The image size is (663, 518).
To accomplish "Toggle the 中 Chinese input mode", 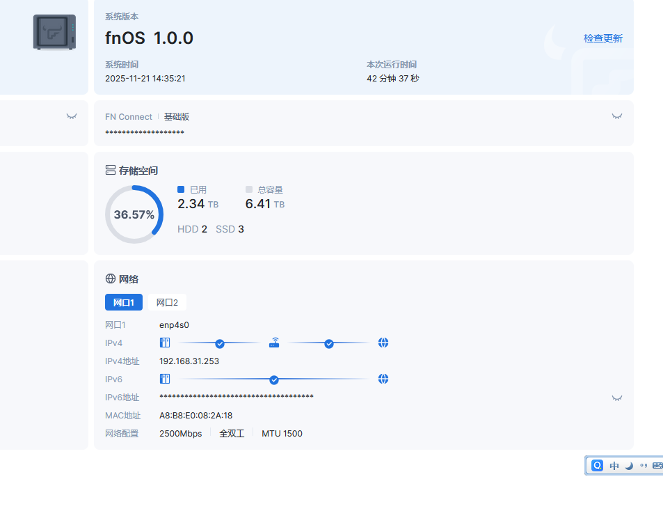I will click(x=614, y=466).
